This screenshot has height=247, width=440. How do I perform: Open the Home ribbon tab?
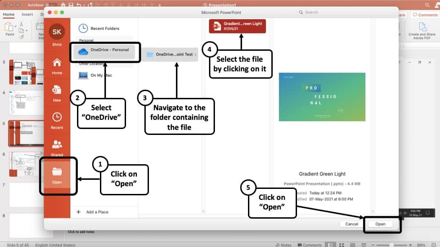coord(9,14)
